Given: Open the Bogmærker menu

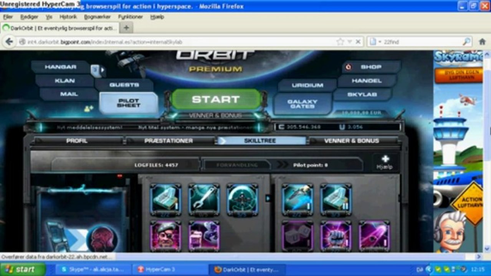Looking at the screenshot, I should click(98, 17).
